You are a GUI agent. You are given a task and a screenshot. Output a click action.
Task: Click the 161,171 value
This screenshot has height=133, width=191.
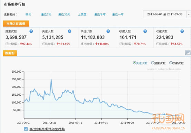click(128, 37)
